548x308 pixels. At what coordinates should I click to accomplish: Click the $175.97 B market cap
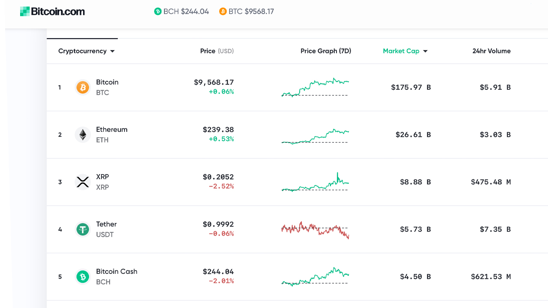pyautogui.click(x=411, y=87)
